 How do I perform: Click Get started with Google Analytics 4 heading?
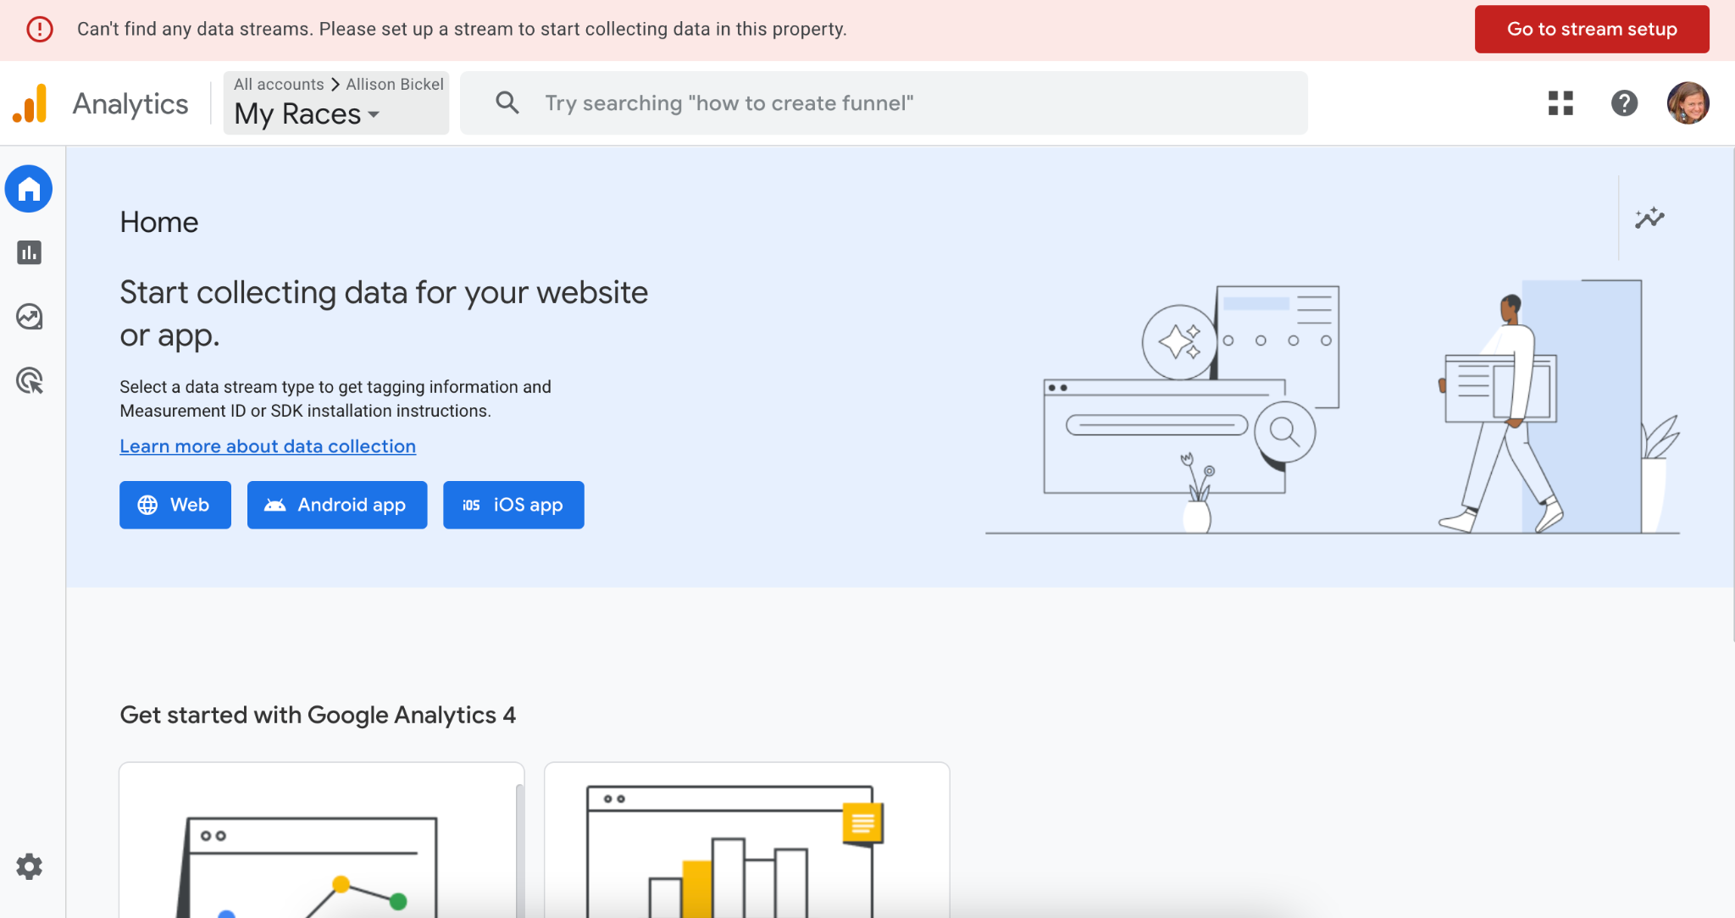click(x=318, y=716)
